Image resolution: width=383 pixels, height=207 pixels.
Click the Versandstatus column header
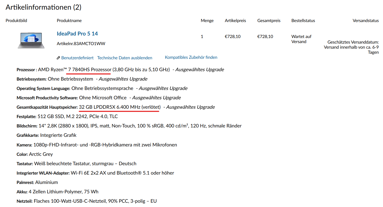coord(365,21)
